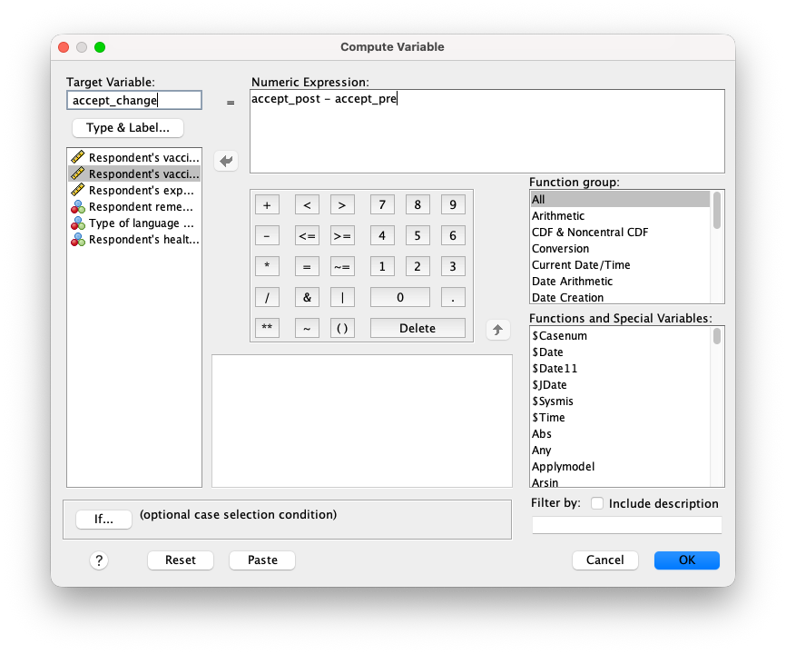
Task: Click the Reset button
Action: (x=181, y=560)
